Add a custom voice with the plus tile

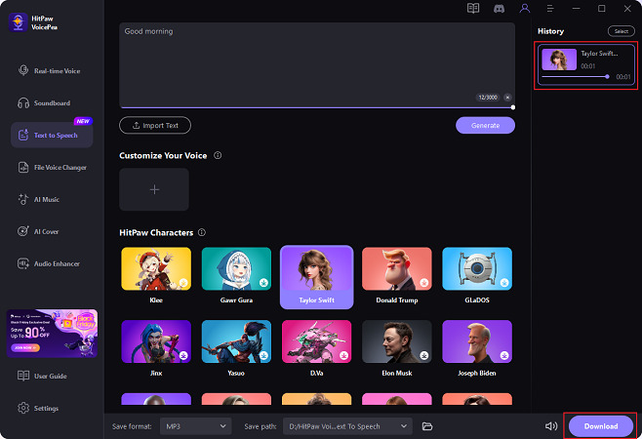point(154,189)
